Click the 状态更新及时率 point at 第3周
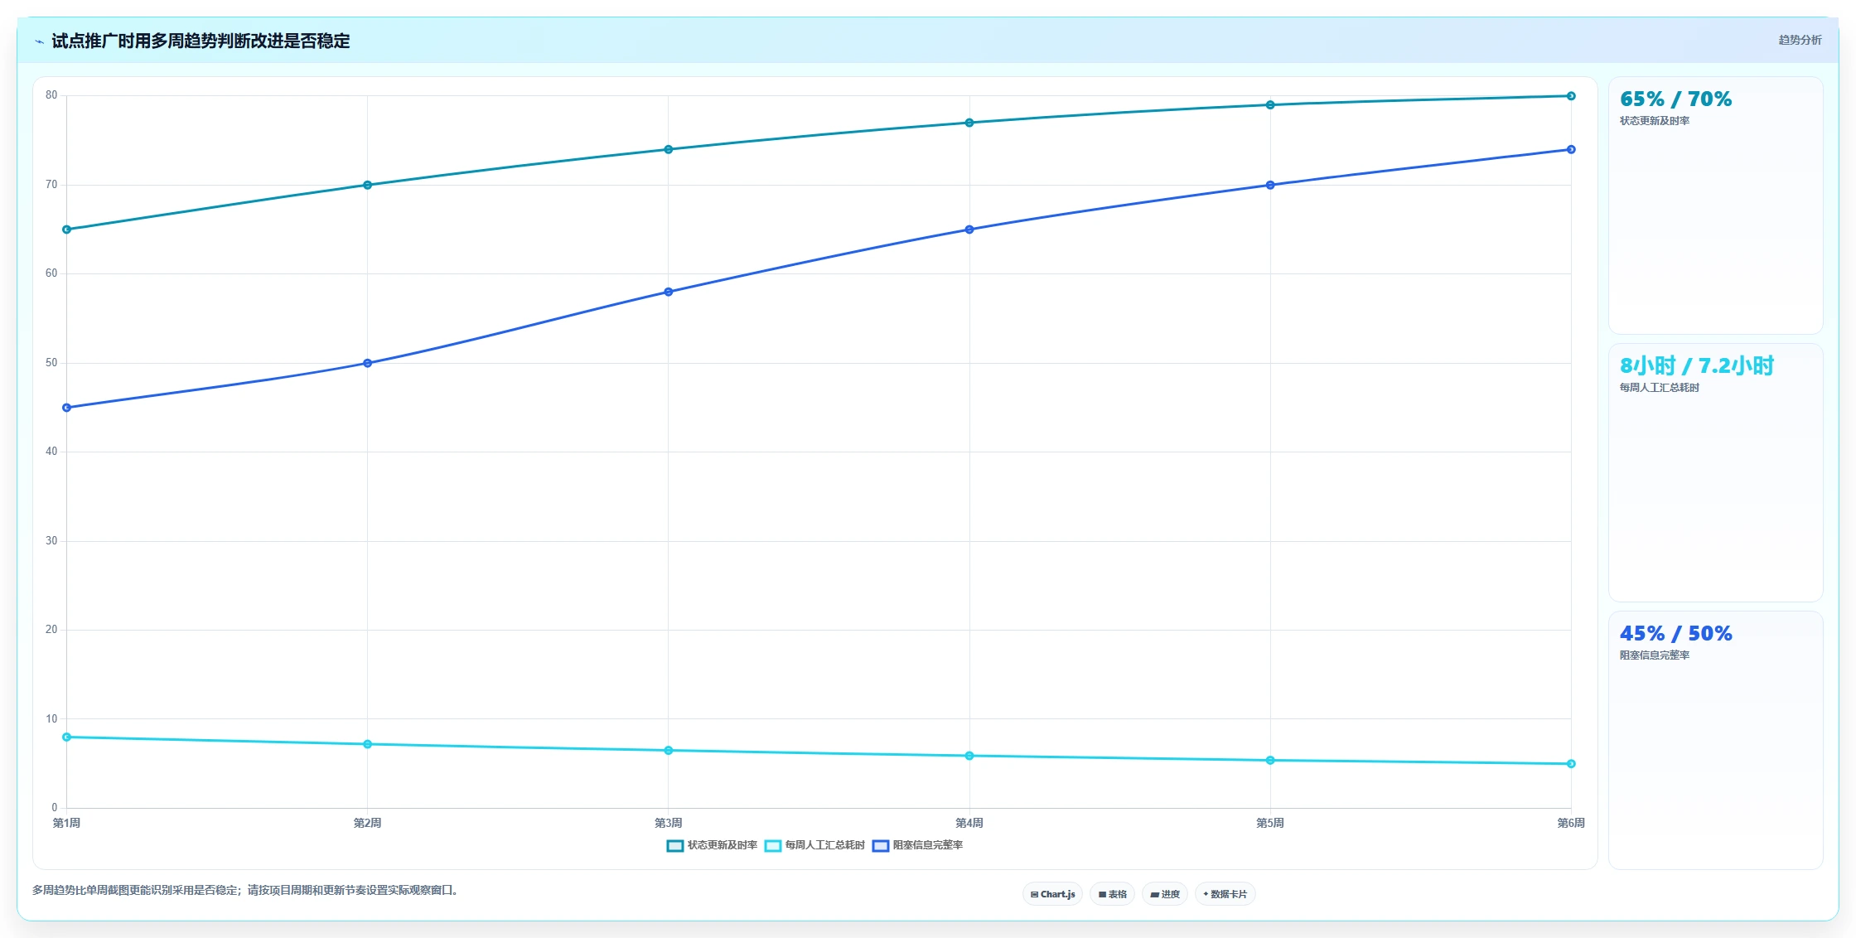The image size is (1856, 938). (669, 149)
